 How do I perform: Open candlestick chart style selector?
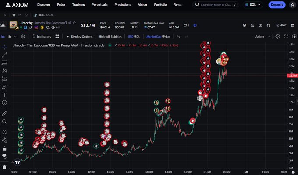[x=23, y=37]
